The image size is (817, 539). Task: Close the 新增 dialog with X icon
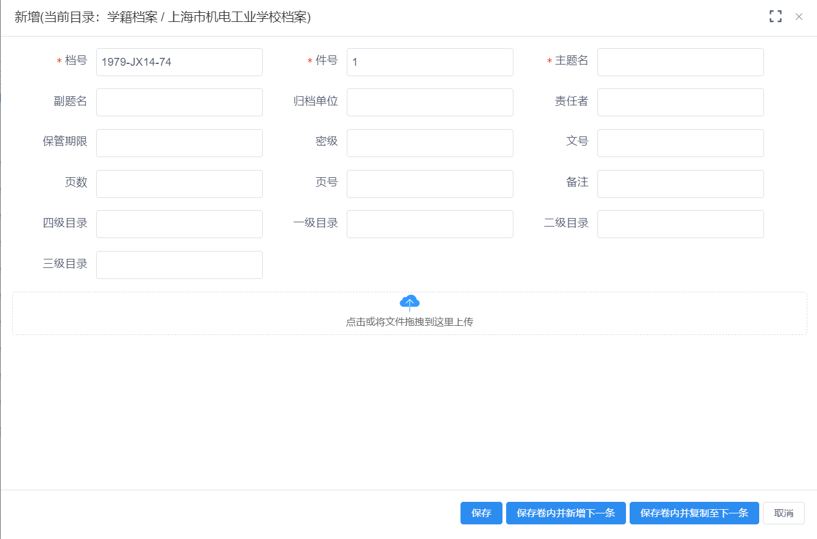pos(799,17)
